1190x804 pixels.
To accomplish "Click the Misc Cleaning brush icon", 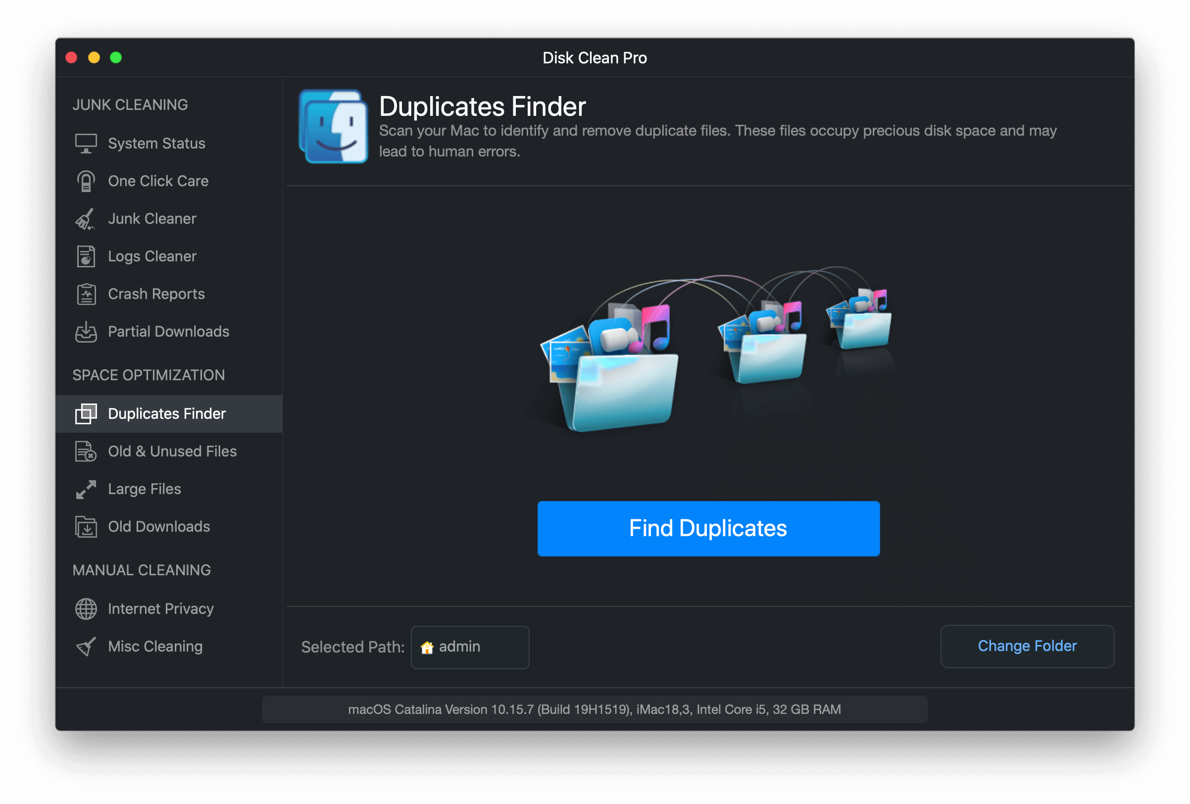I will click(x=86, y=646).
